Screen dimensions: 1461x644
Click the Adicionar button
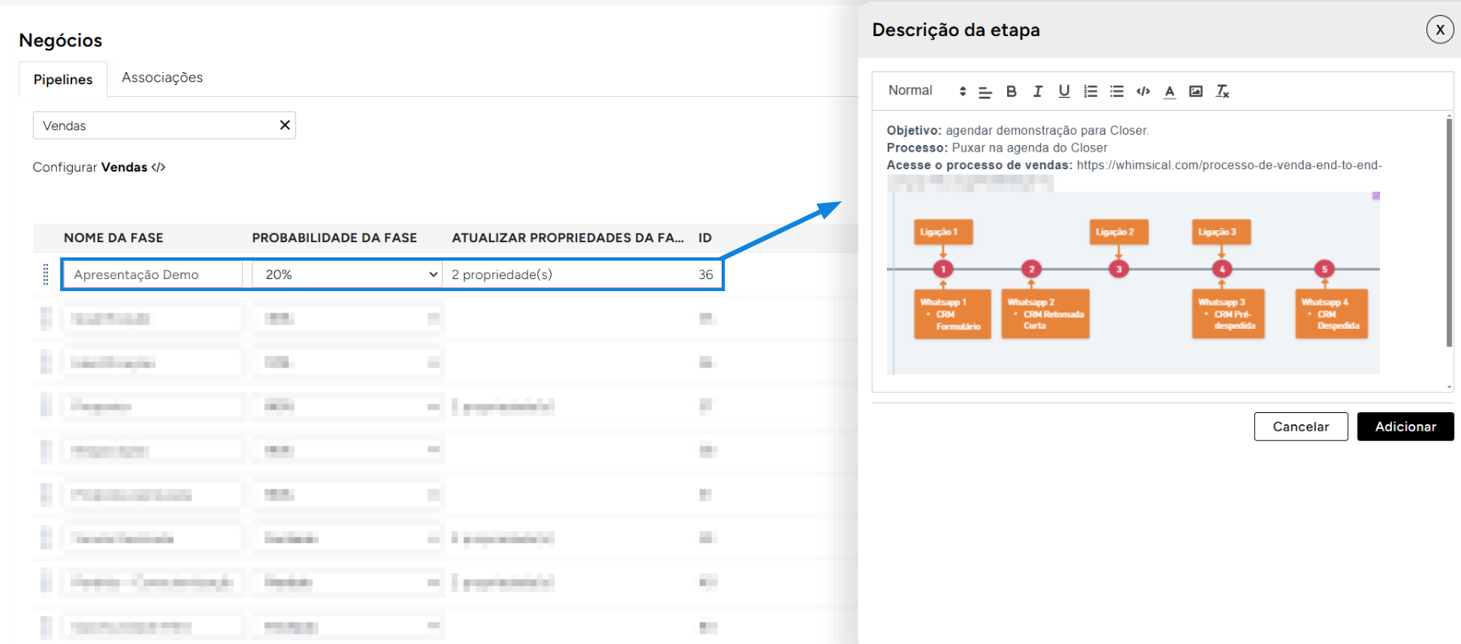[x=1405, y=427]
